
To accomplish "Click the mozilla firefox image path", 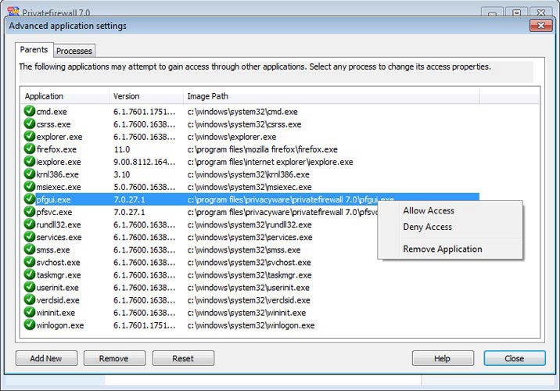I will click(263, 149).
